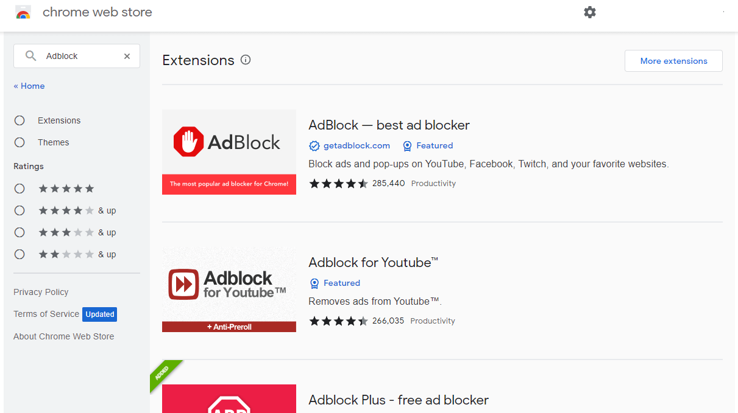Open the Terms of Service link
Image resolution: width=738 pixels, height=413 pixels.
pos(46,314)
